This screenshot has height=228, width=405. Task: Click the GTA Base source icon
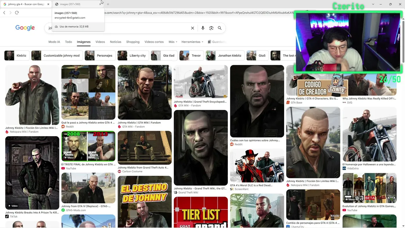(288, 103)
